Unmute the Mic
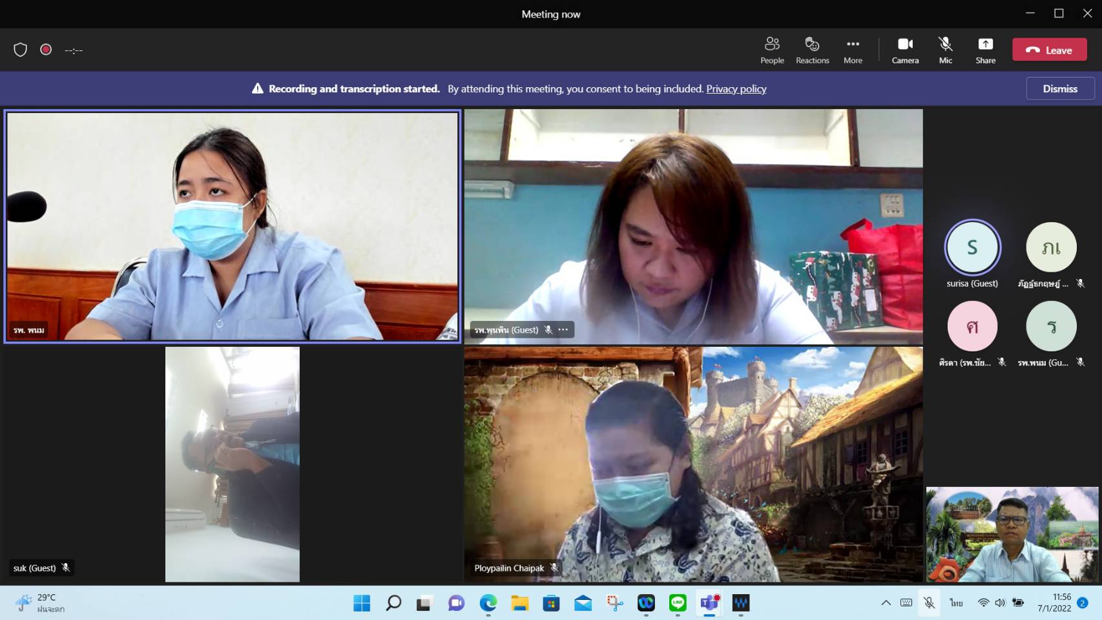 coord(945,50)
